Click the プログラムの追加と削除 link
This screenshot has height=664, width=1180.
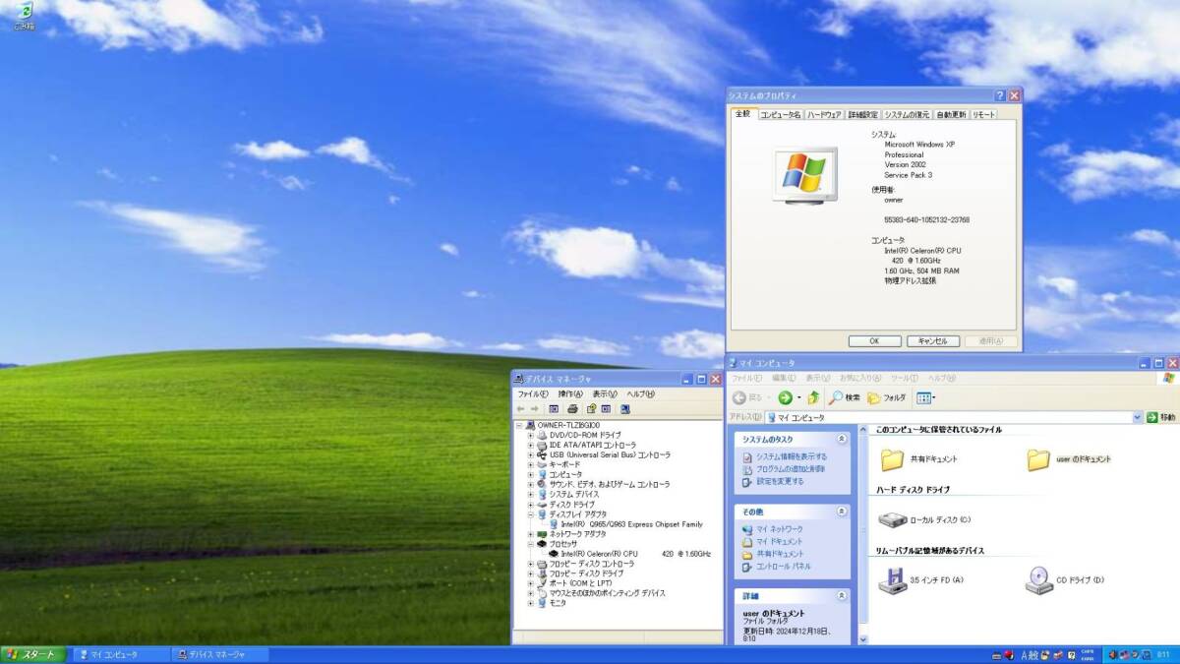coord(791,469)
